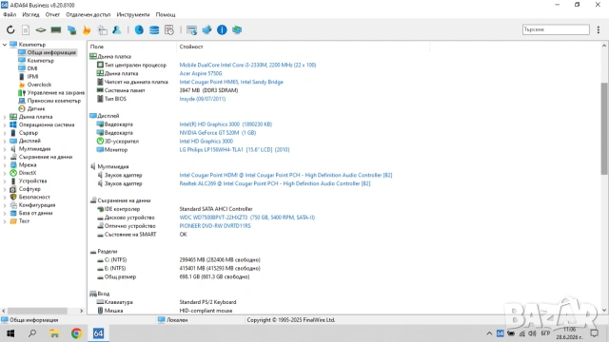
Task: Open the Отдалечен достъп menu
Action: click(x=88, y=14)
